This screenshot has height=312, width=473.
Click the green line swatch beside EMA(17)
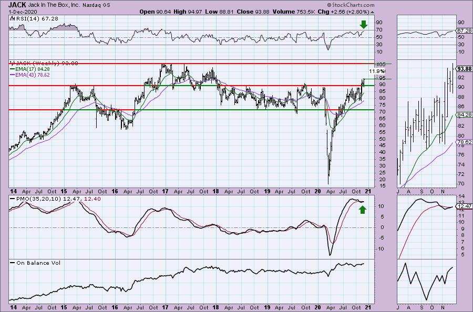coord(12,69)
